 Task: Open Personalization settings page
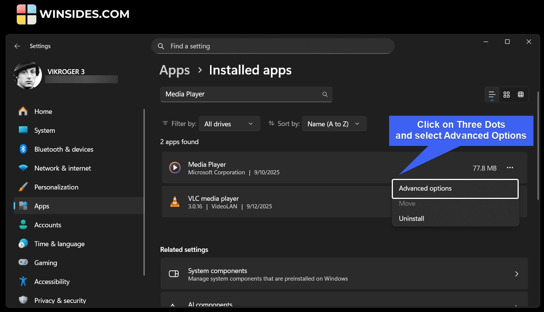pos(56,187)
